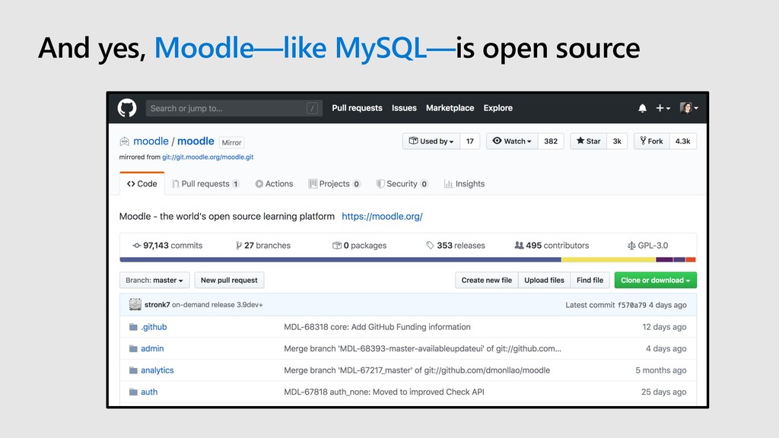View the 4.3k forks count
The height and width of the screenshot is (438, 779).
682,141
